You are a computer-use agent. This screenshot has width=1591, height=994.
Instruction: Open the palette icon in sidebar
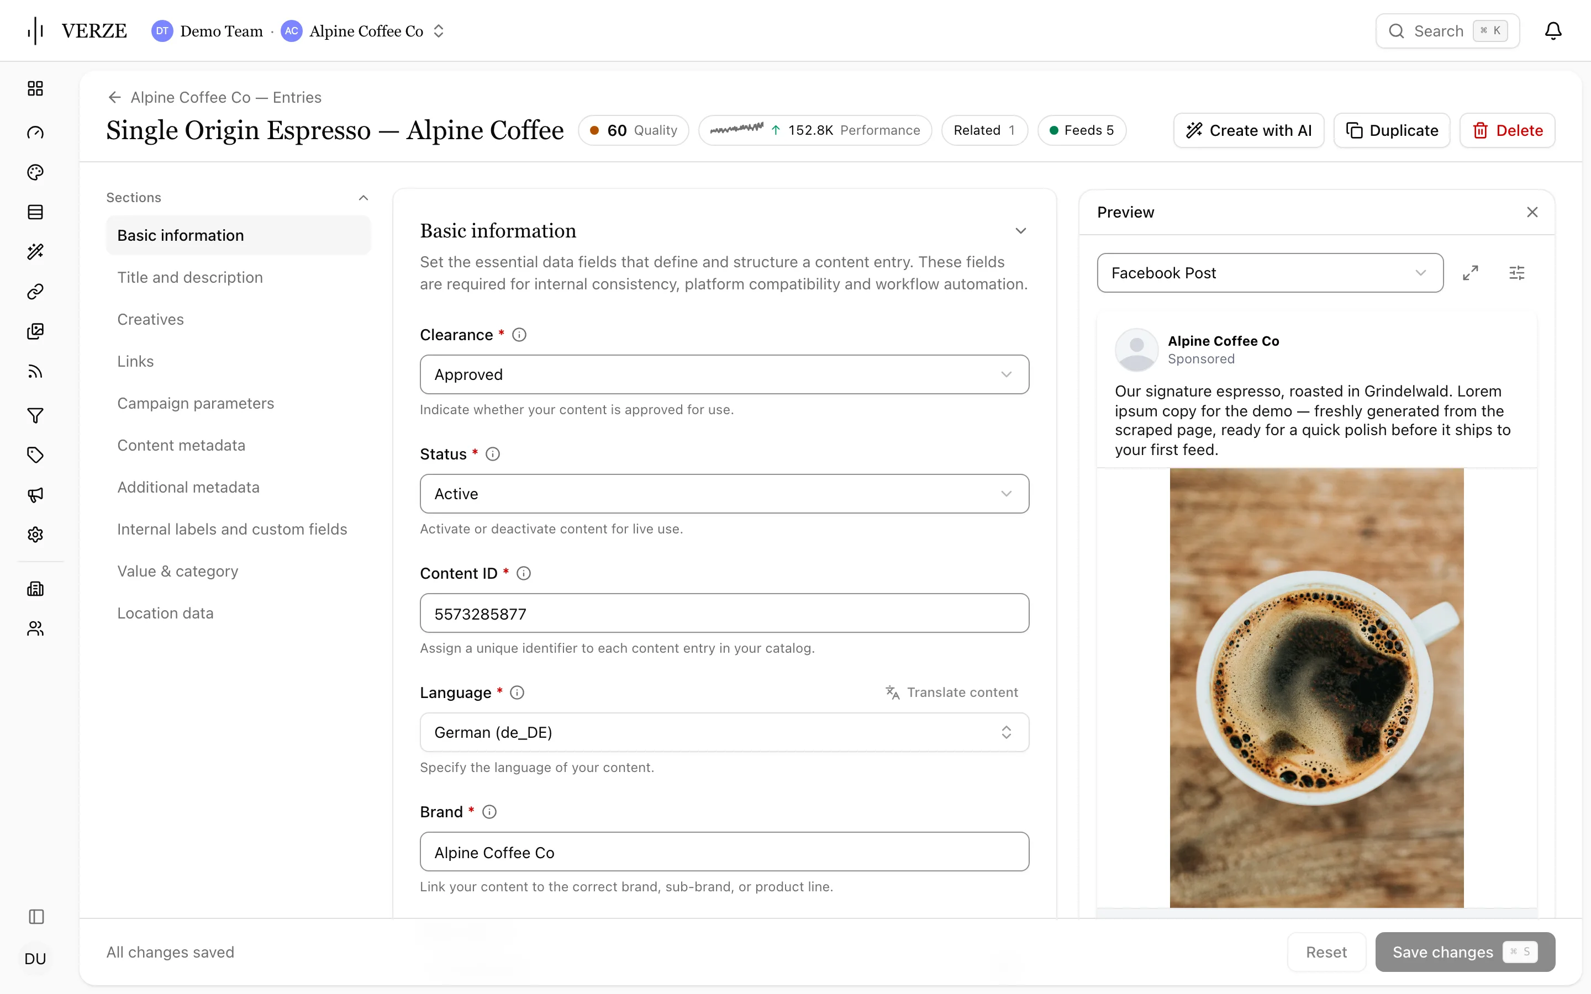[x=35, y=172]
